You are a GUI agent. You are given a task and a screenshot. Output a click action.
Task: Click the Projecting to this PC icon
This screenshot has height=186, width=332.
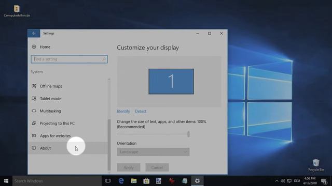(34, 123)
